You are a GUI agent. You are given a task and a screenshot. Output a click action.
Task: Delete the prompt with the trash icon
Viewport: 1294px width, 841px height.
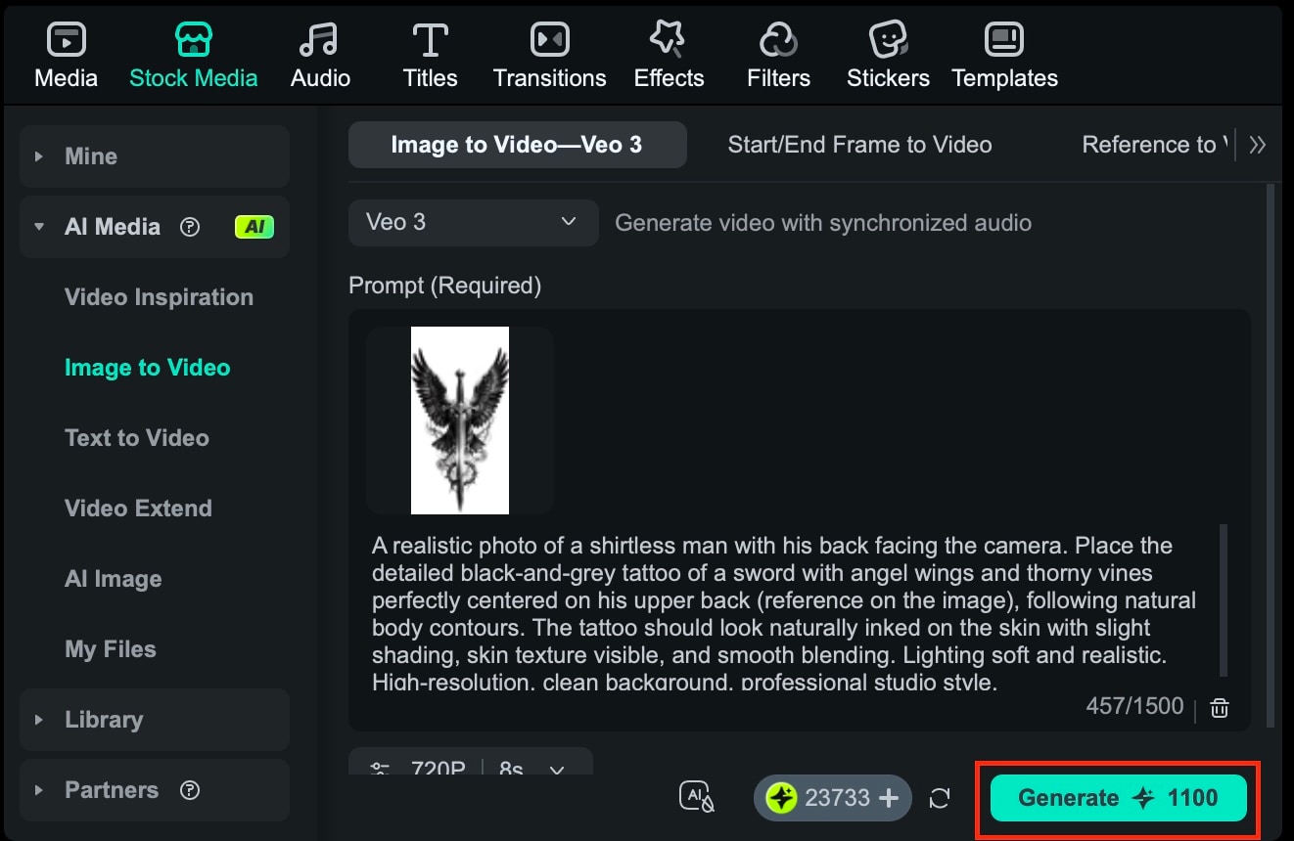coord(1219,706)
